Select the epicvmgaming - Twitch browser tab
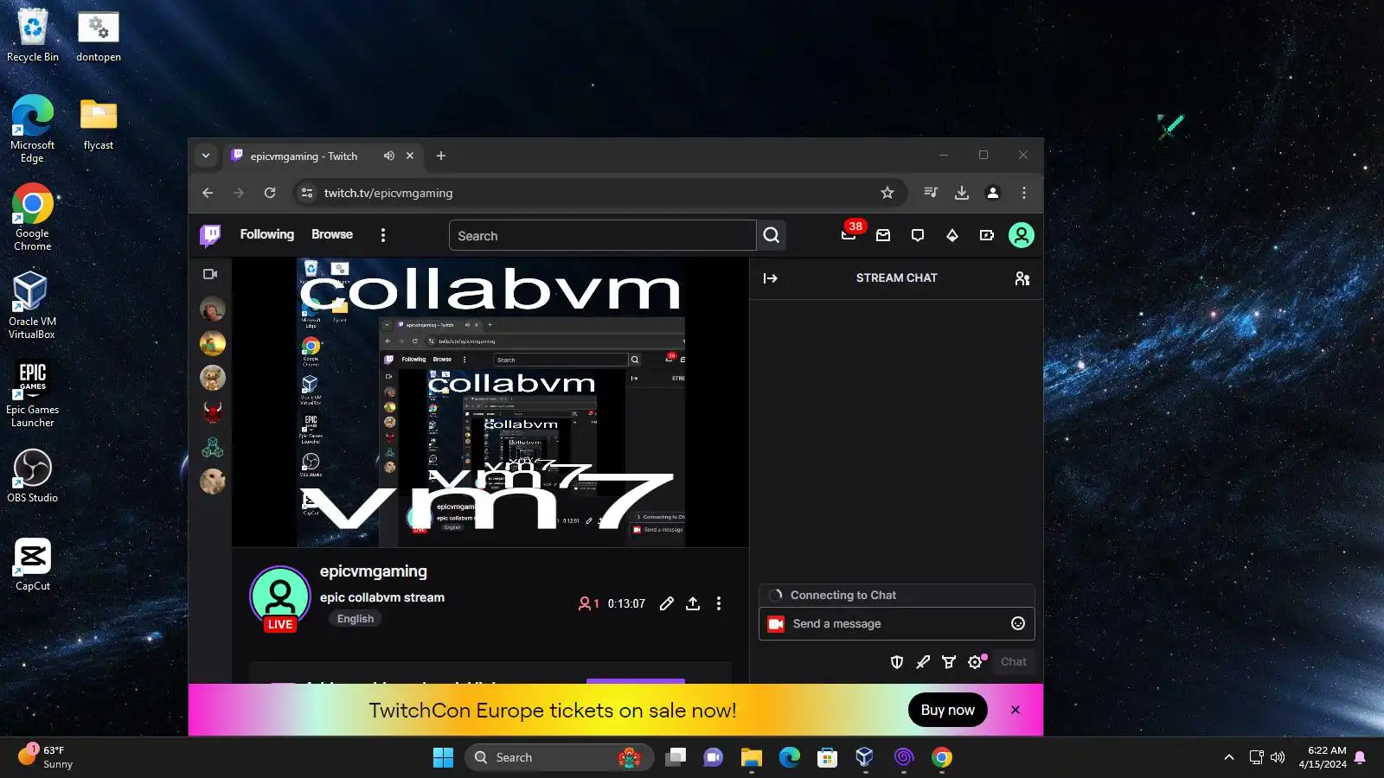The height and width of the screenshot is (778, 1384). pos(324,156)
